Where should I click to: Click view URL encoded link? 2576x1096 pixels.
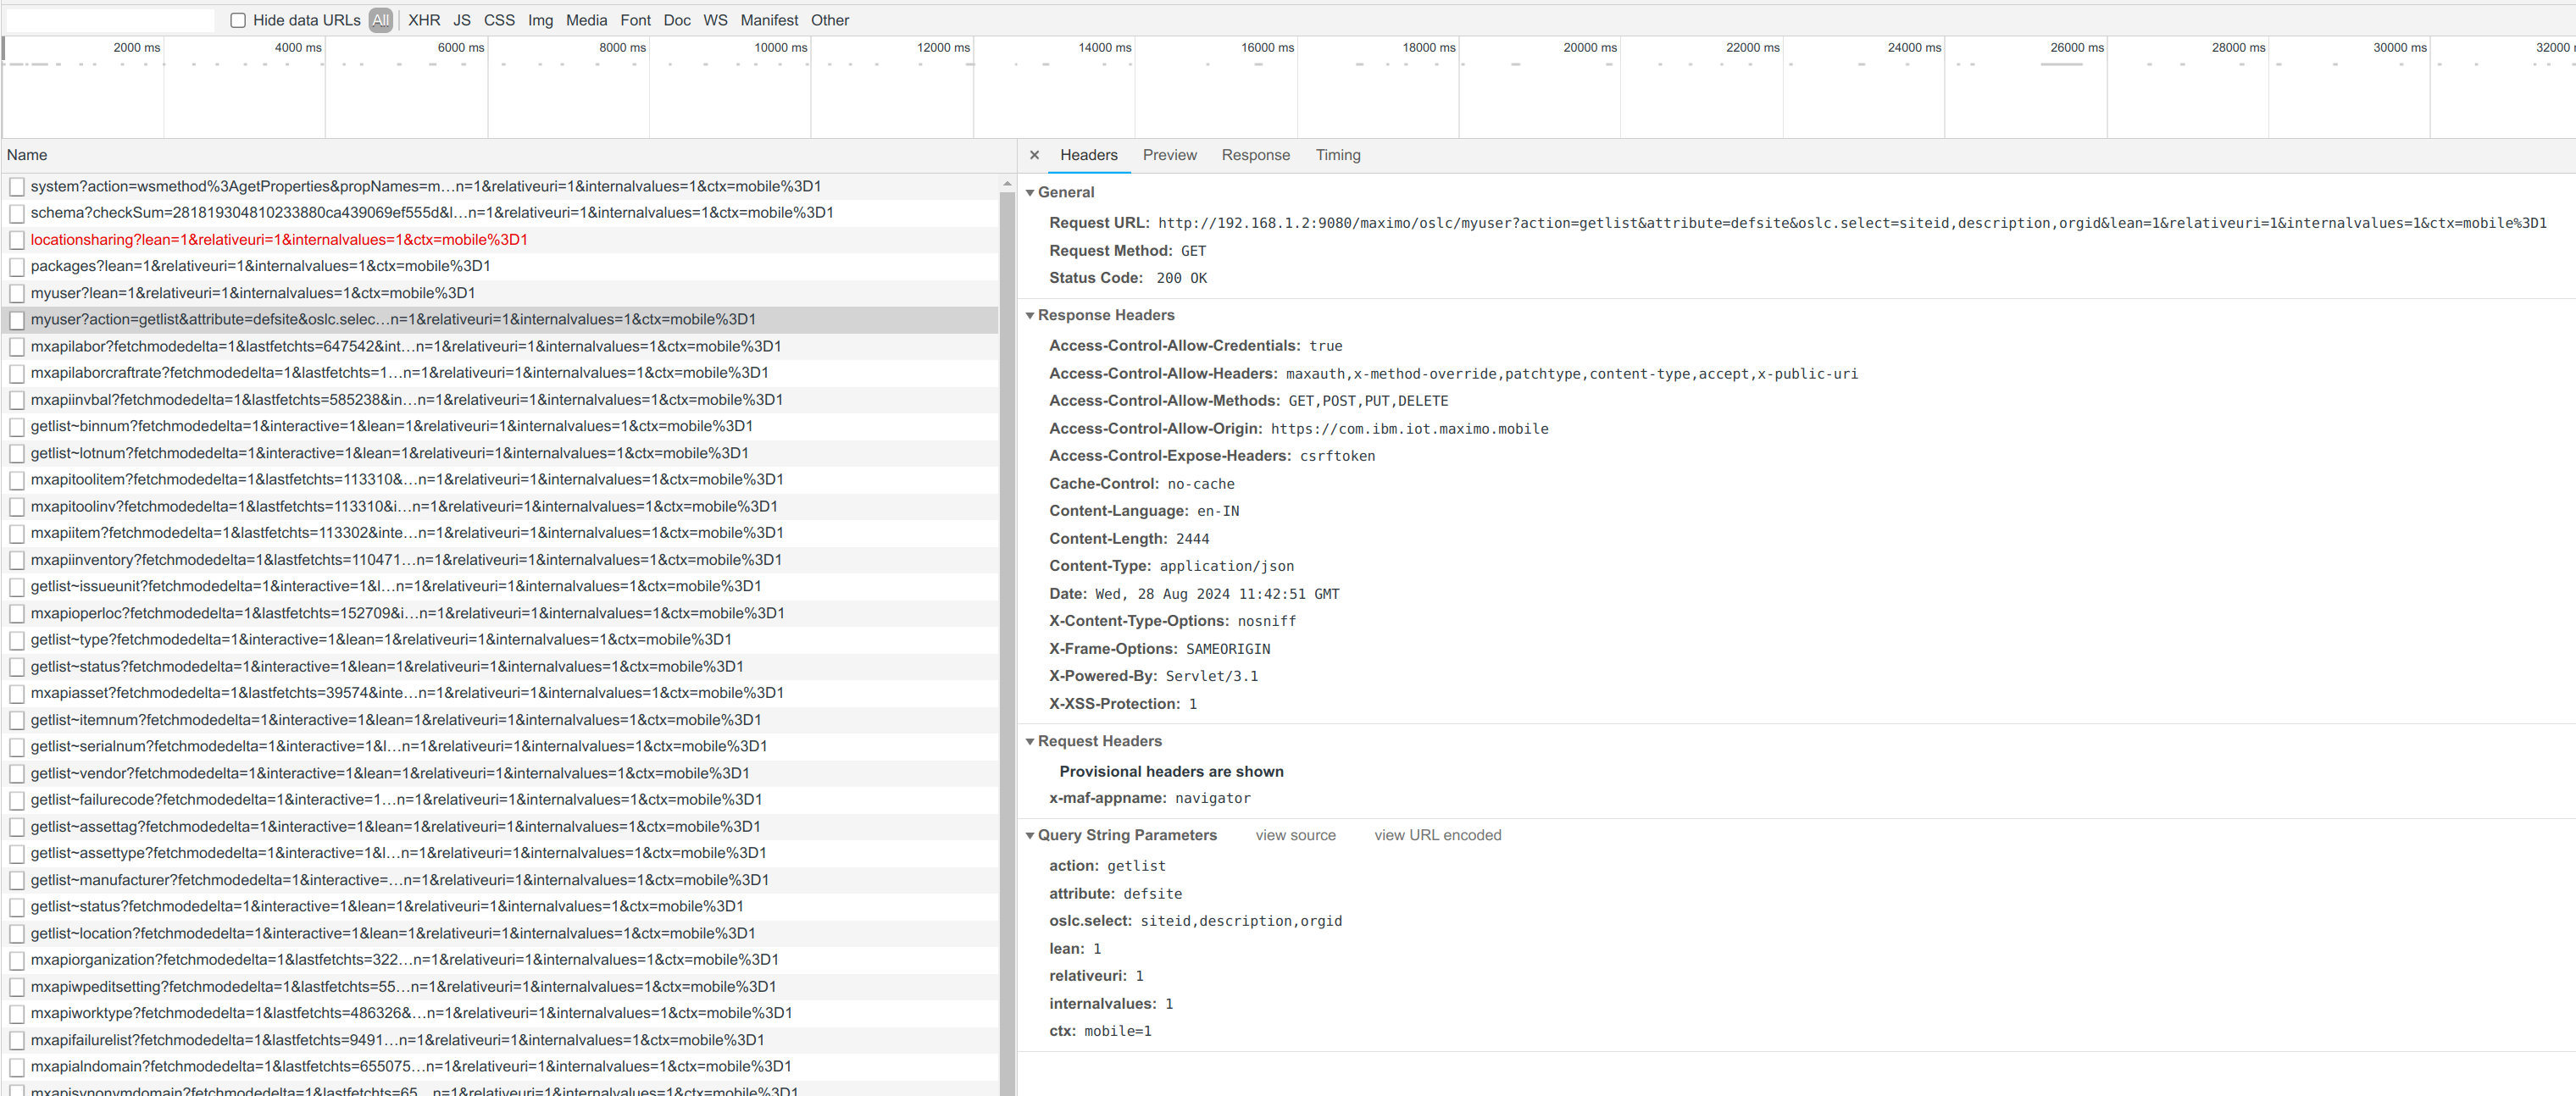[1437, 836]
